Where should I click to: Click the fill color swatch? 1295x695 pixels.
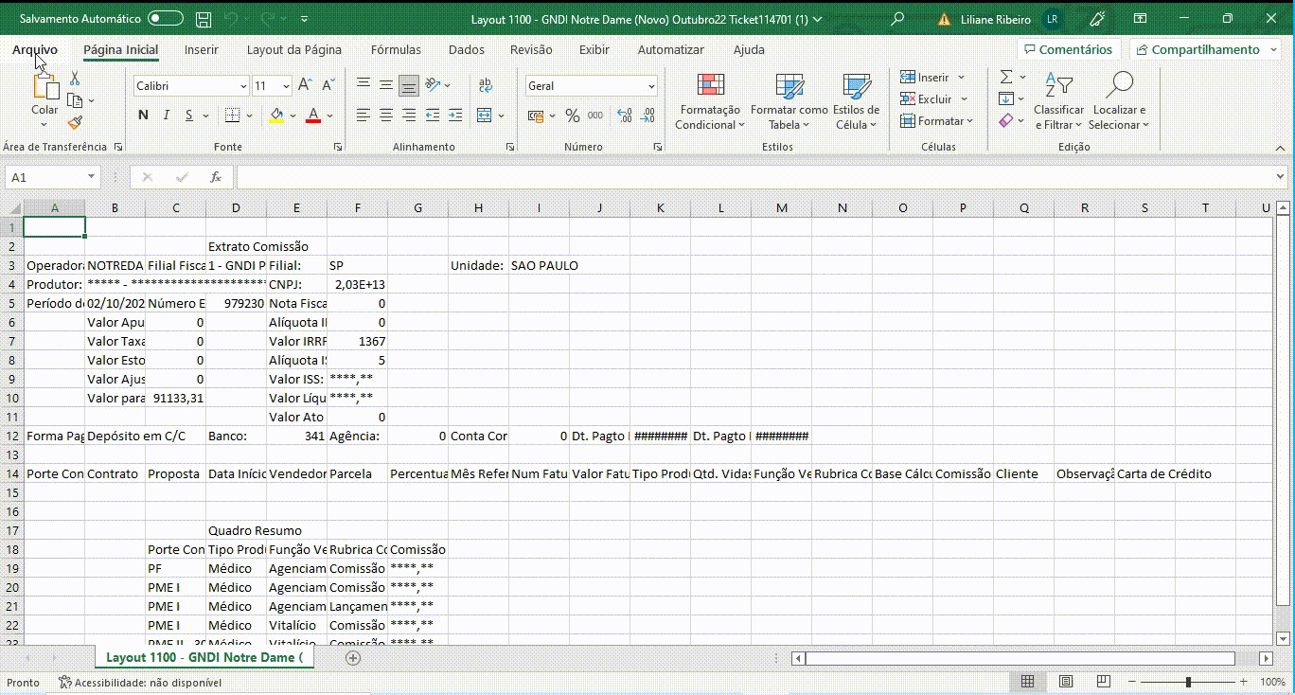coord(275,115)
